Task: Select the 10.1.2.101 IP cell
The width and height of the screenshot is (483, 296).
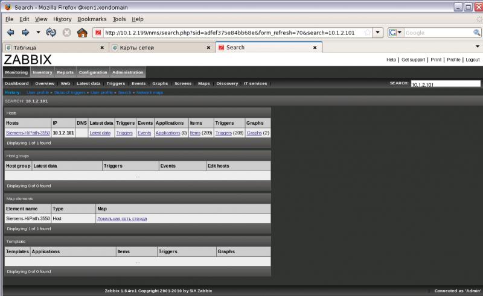Action: [x=63, y=133]
